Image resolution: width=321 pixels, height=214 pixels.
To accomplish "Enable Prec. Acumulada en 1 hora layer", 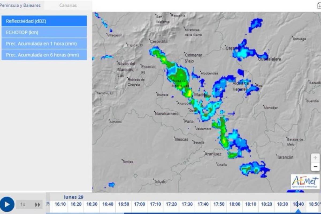I will tap(44, 43).
